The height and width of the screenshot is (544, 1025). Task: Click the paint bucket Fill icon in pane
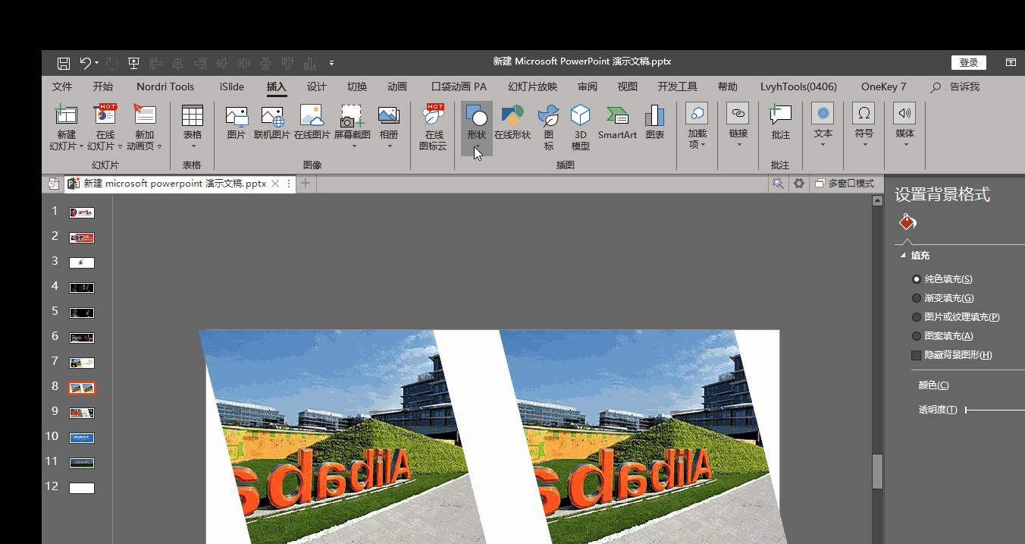[x=907, y=222]
